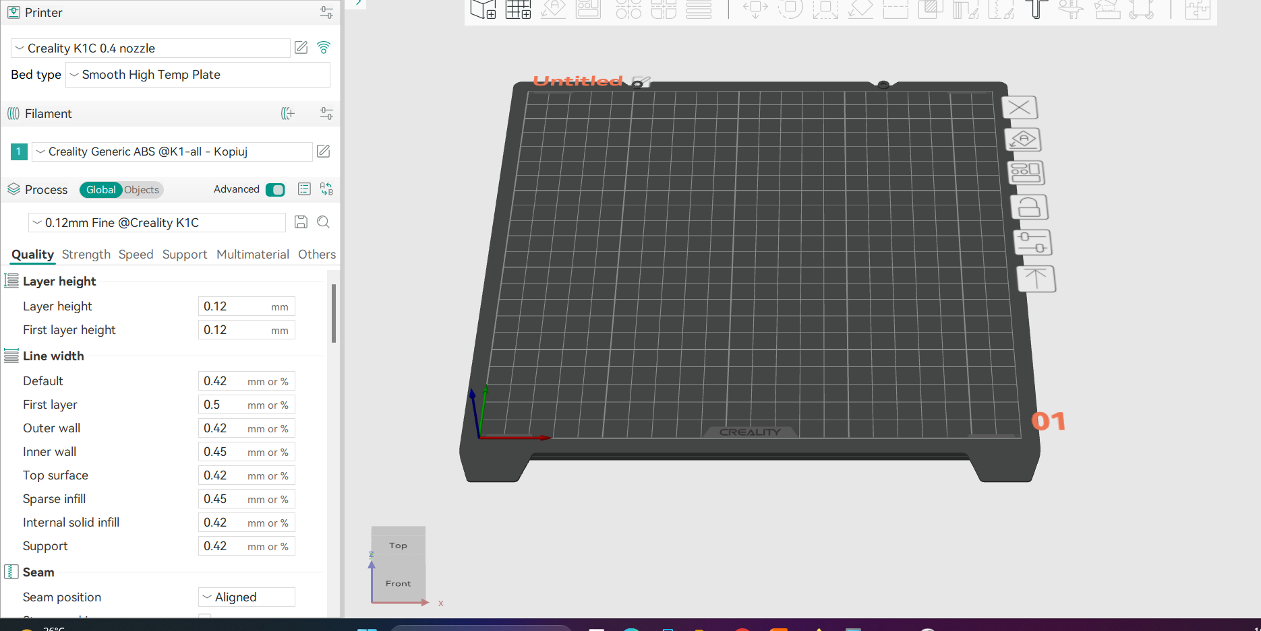The width and height of the screenshot is (1261, 631).
Task: Switch to the Others tab
Action: (317, 255)
